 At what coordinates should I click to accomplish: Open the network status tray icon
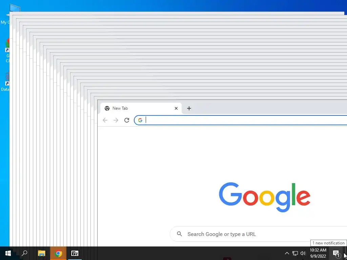295,253
